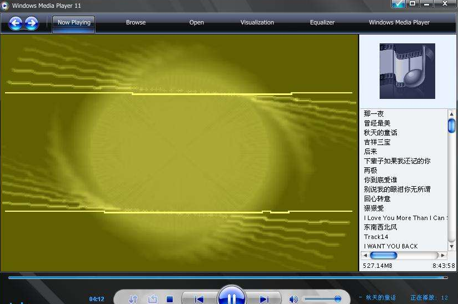Open the Browse tab
Screen dimensions: 458x304
(136, 23)
